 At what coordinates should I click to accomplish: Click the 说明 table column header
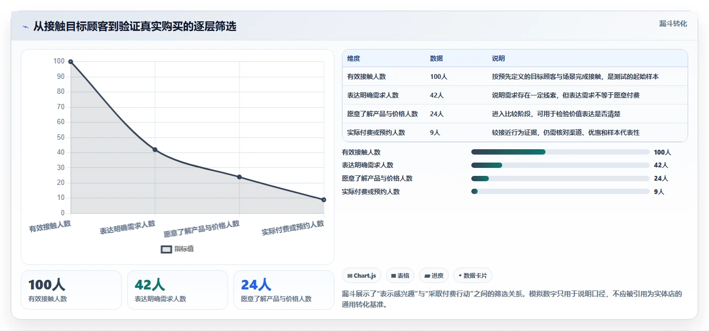coord(498,59)
